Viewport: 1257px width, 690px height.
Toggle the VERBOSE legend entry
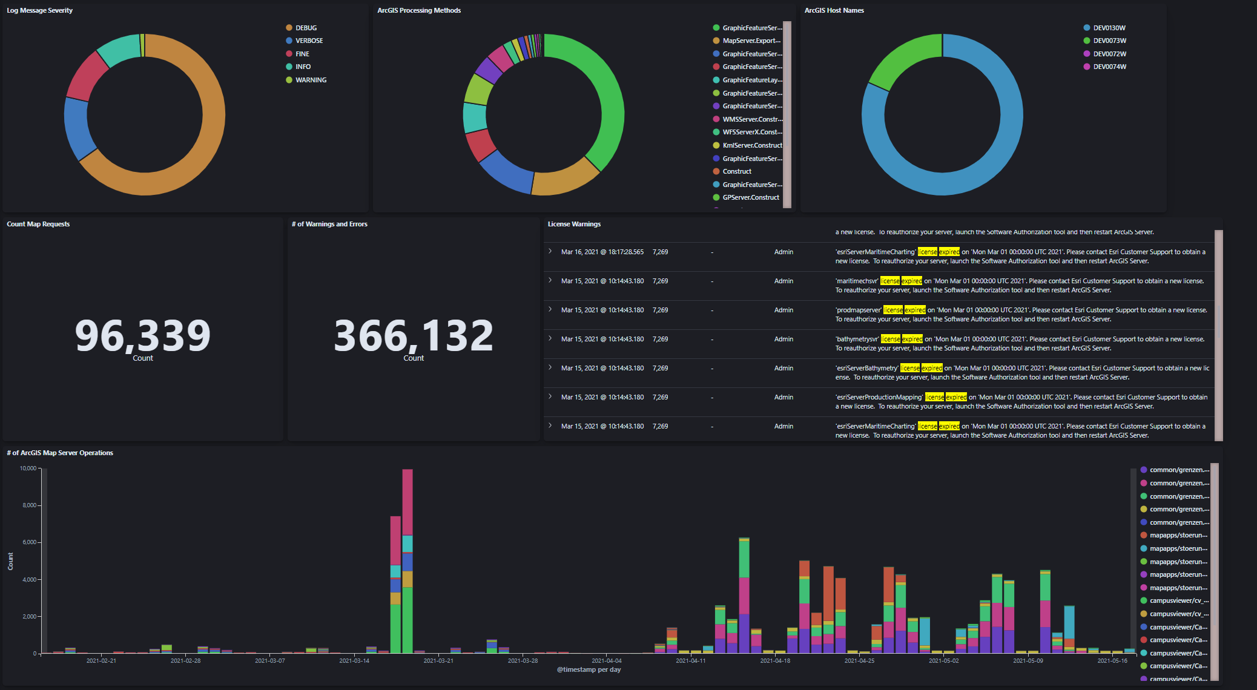[288, 41]
